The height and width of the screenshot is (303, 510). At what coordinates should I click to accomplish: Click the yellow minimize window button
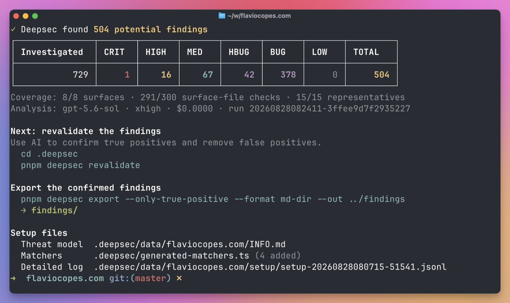coord(25,16)
